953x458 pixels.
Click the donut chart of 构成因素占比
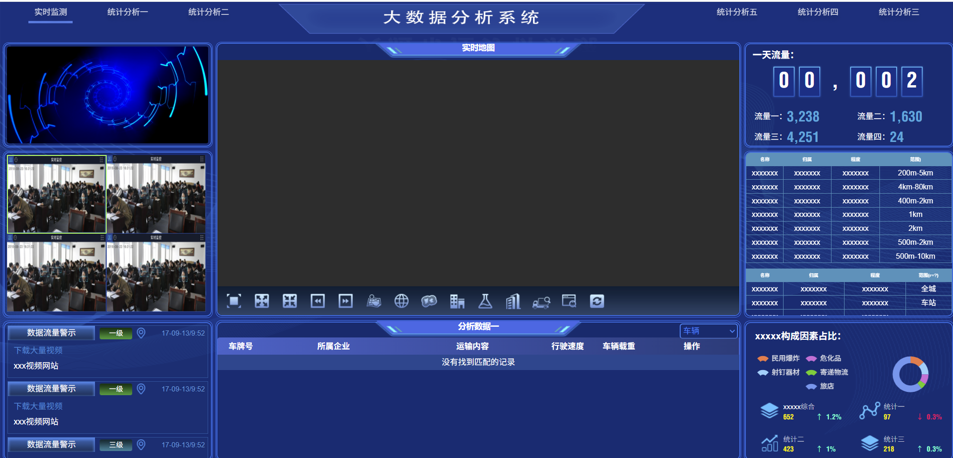[910, 374]
